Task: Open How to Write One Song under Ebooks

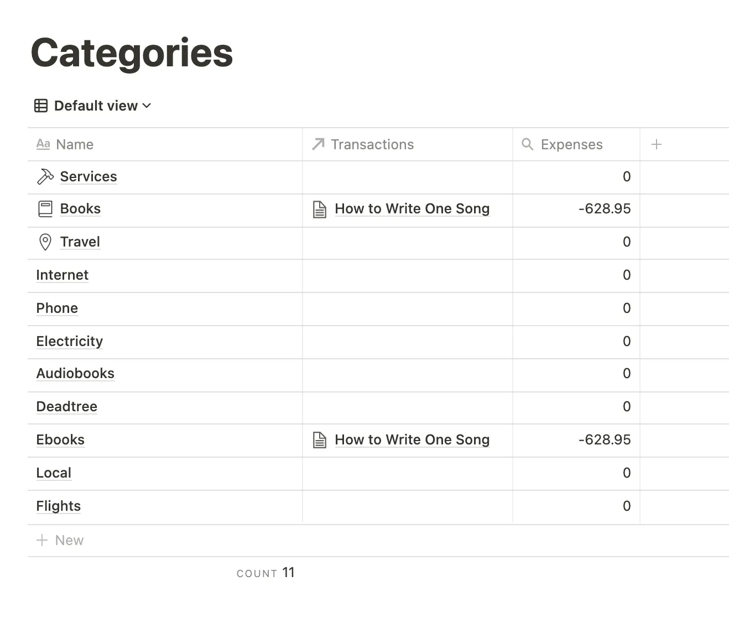Action: point(412,440)
